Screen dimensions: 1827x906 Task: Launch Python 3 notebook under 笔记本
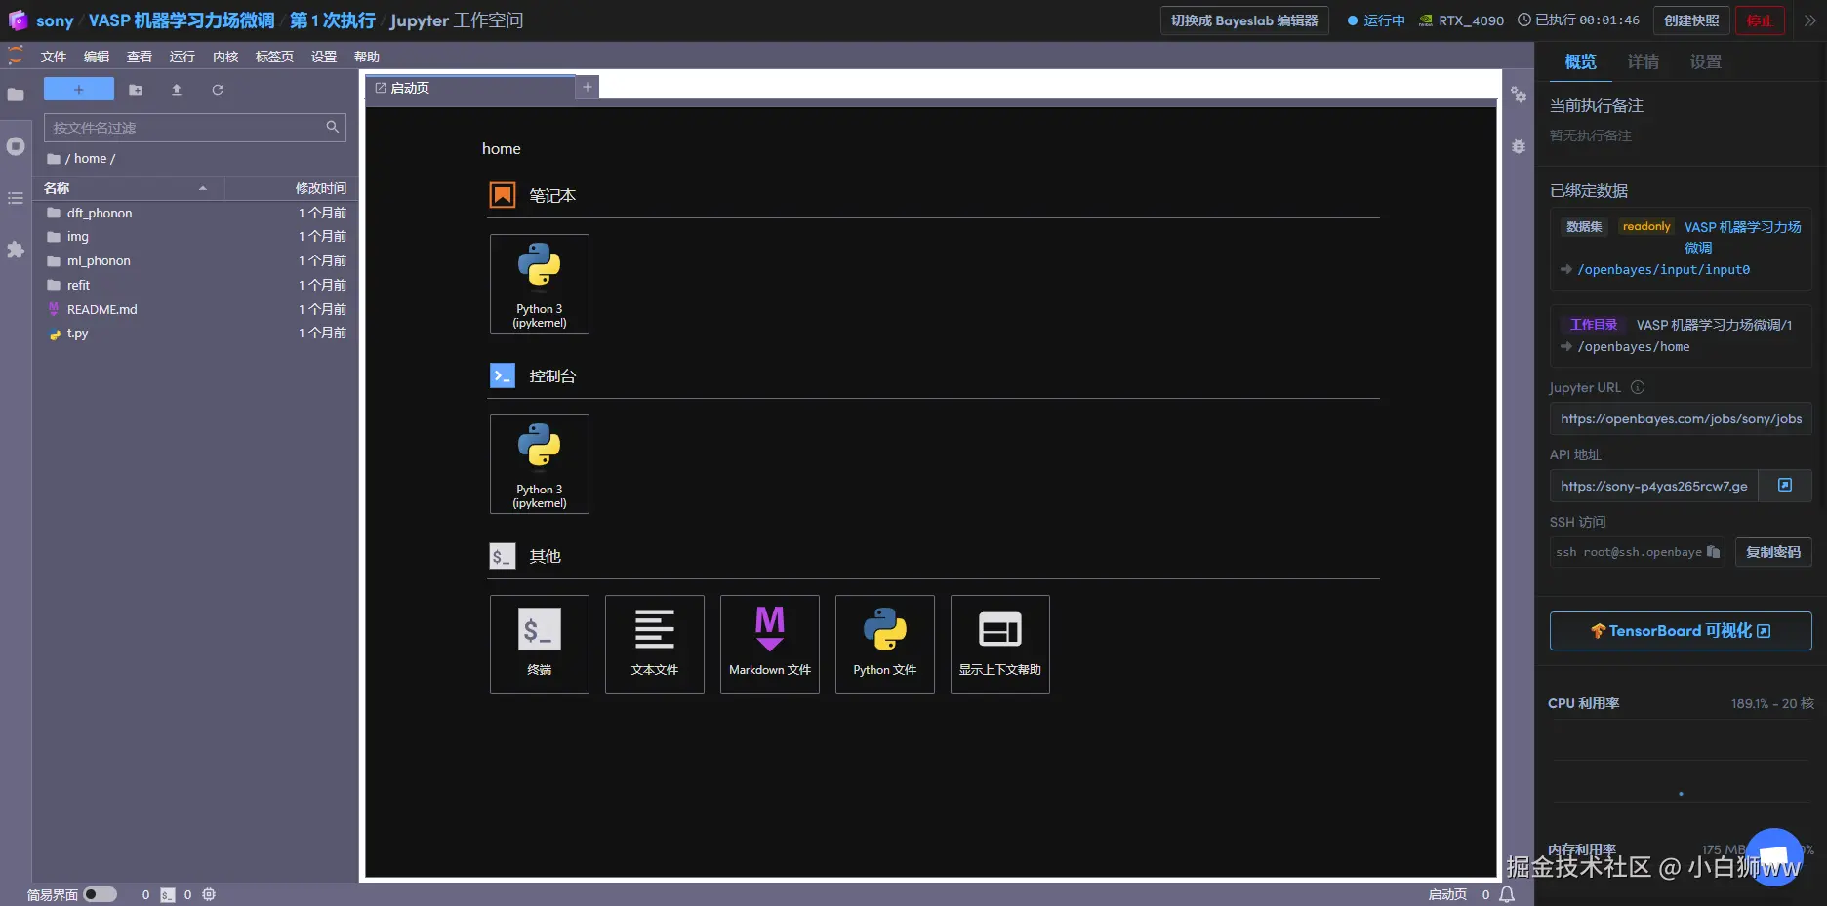[x=540, y=284]
